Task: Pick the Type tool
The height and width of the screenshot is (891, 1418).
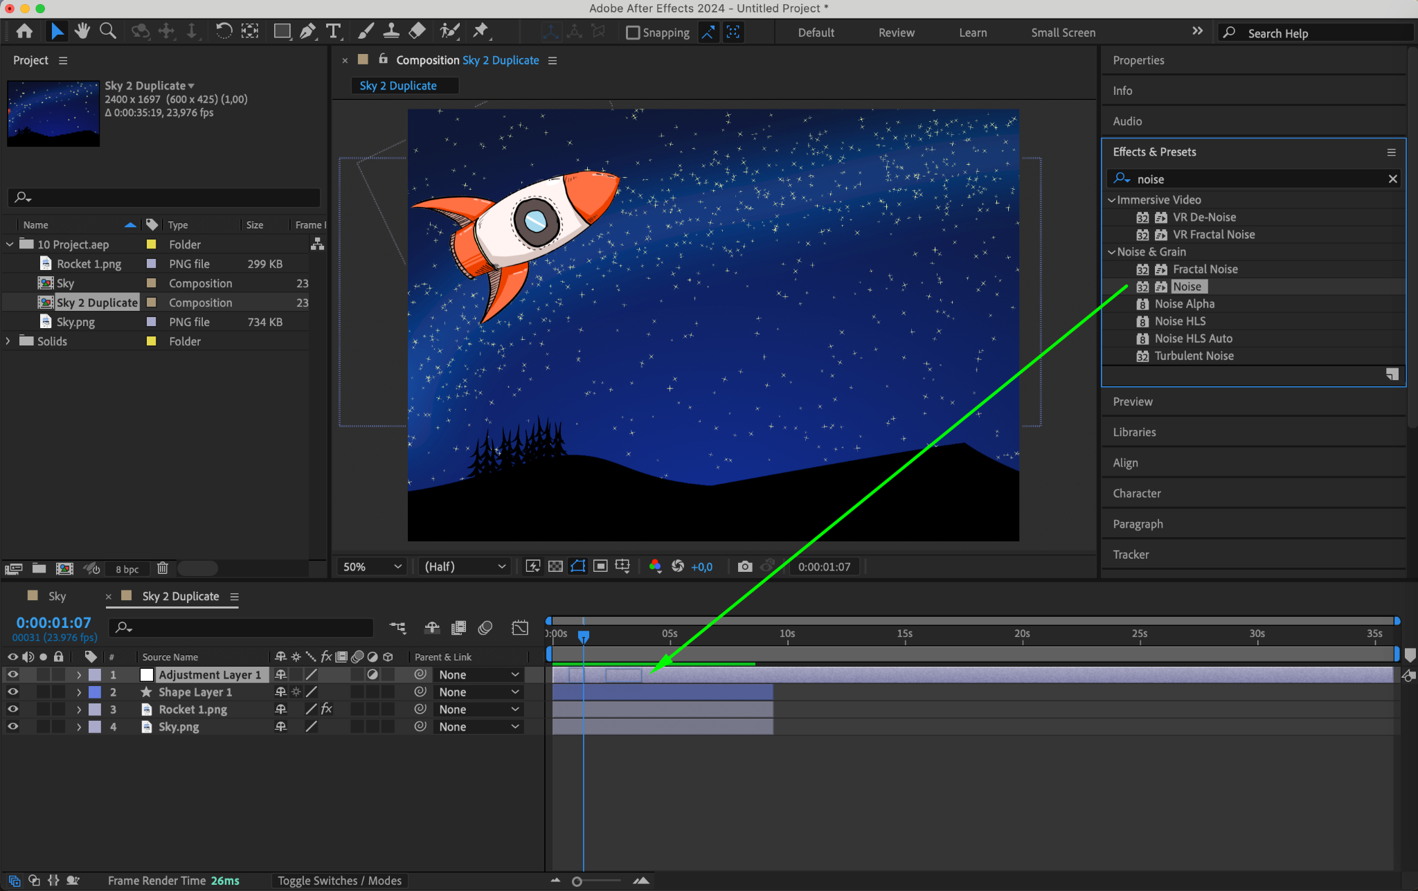Action: pyautogui.click(x=333, y=31)
